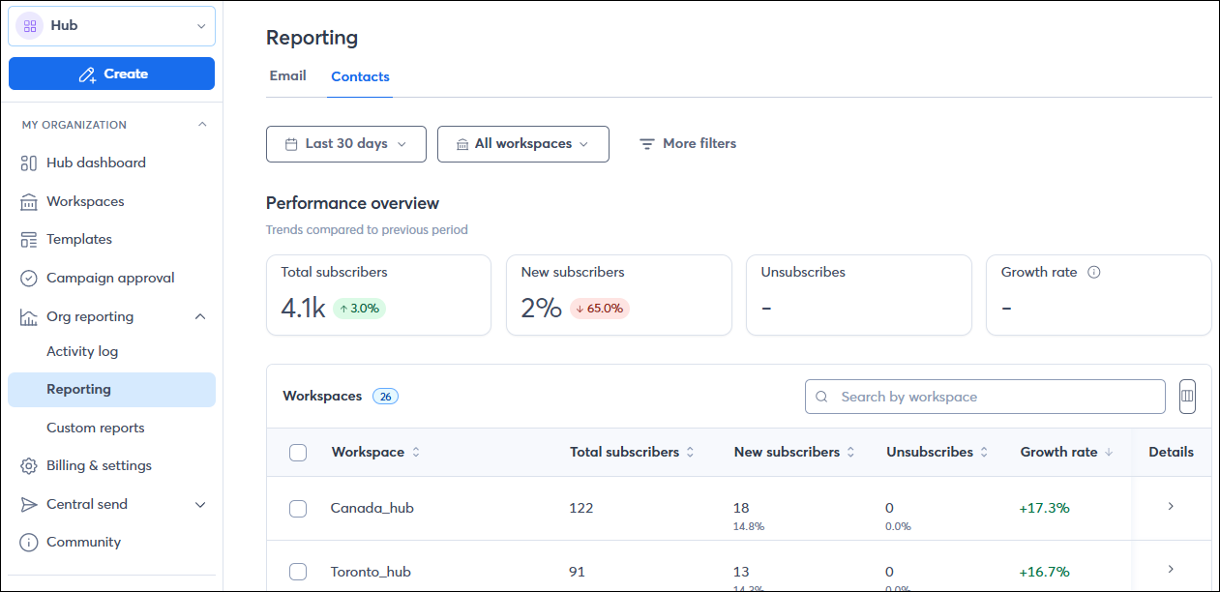Click the Growth rate info icon

[x=1094, y=273]
